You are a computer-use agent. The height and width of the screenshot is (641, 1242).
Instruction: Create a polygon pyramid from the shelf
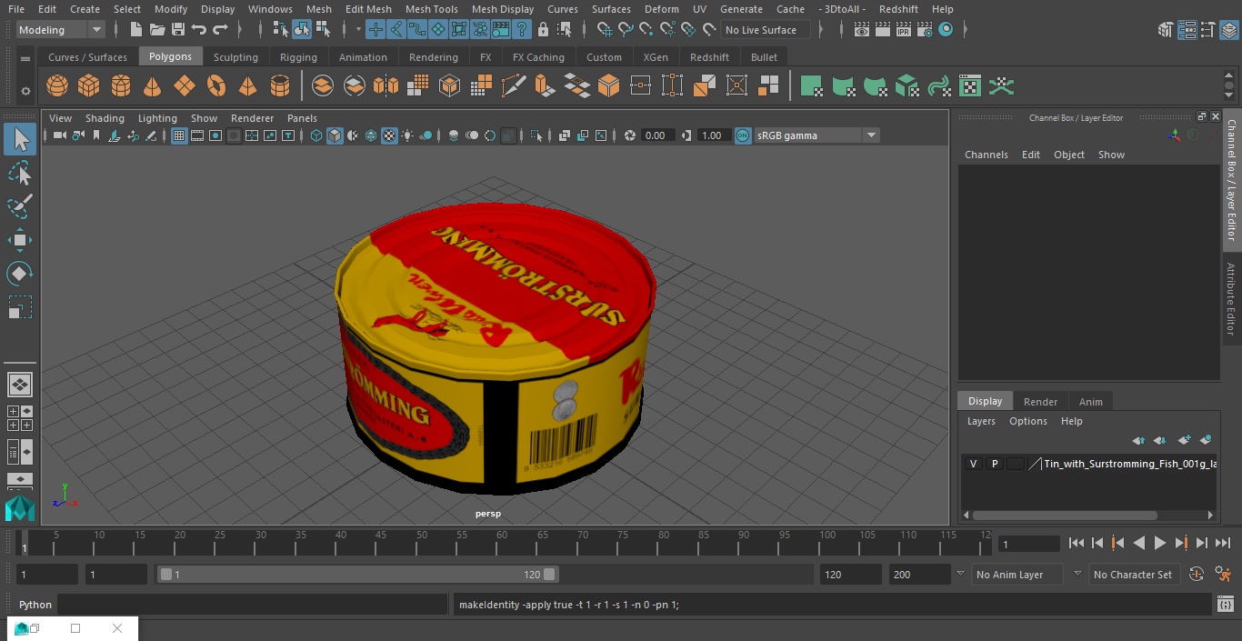[247, 86]
